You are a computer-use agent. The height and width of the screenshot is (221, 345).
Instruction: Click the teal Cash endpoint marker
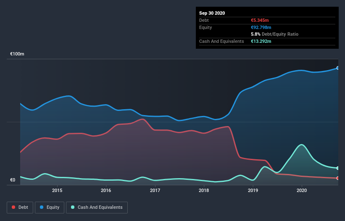[338, 168]
